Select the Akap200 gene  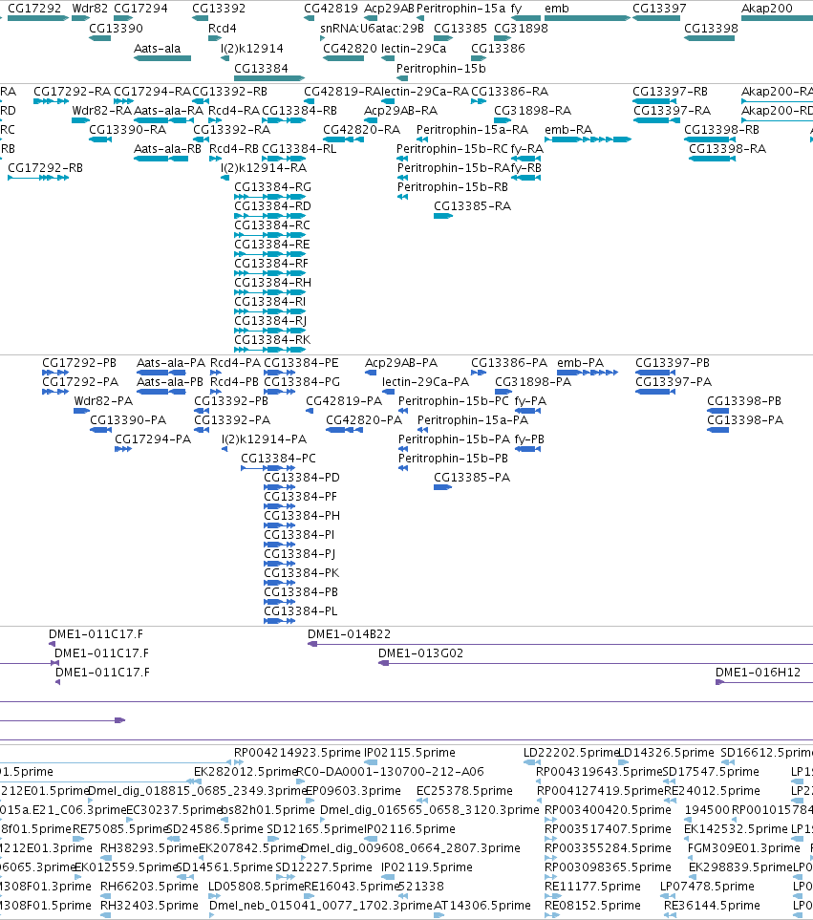[778, 18]
